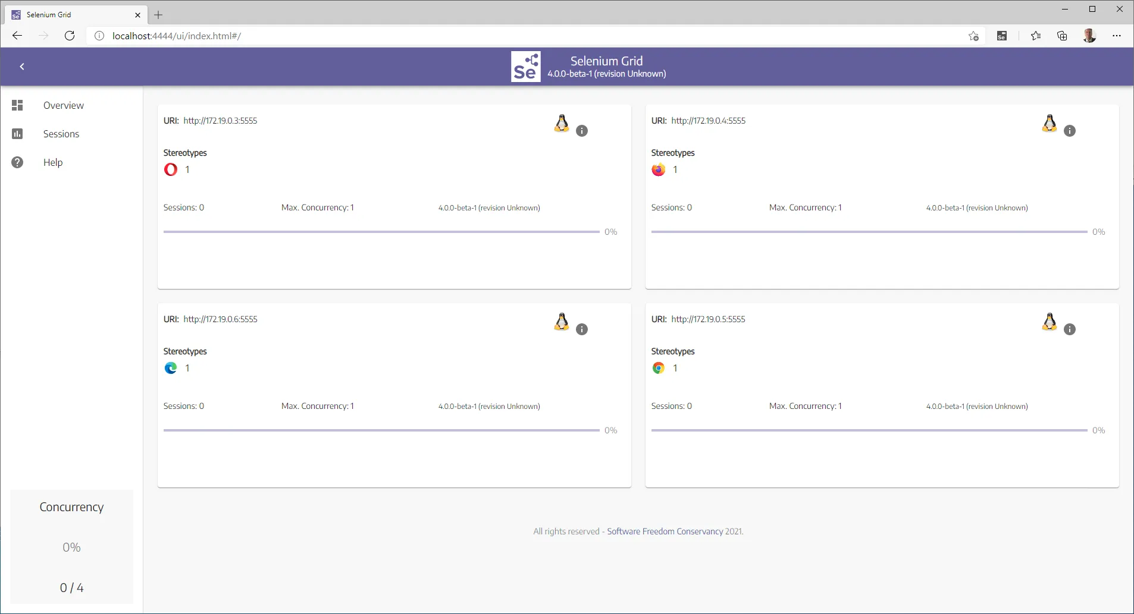
Task: Click the node URI http://172.19.0.5:5555
Action: 708,319
